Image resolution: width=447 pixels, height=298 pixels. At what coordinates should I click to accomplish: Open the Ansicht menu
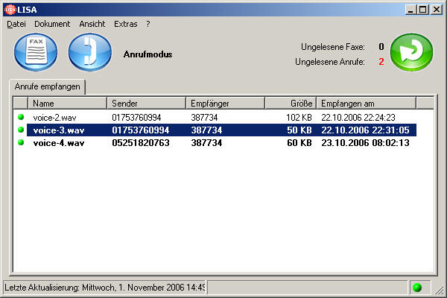click(x=92, y=24)
